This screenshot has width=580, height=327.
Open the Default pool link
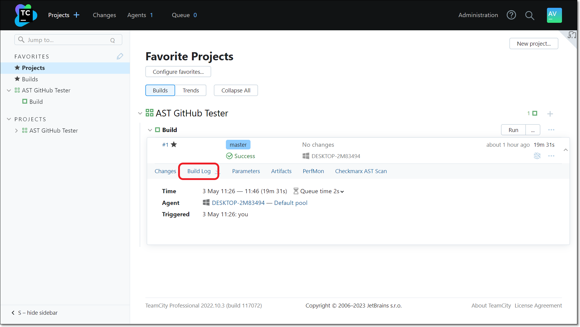pyautogui.click(x=291, y=203)
